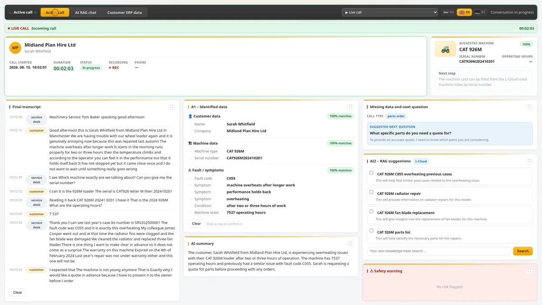
Task: Click the Fault / symptoms 100% matches badge
Action: click(341, 170)
